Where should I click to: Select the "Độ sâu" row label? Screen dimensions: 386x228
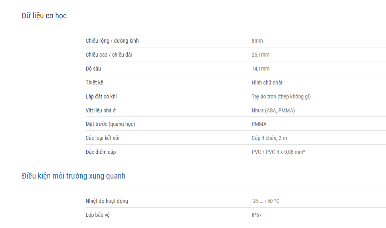click(x=93, y=69)
